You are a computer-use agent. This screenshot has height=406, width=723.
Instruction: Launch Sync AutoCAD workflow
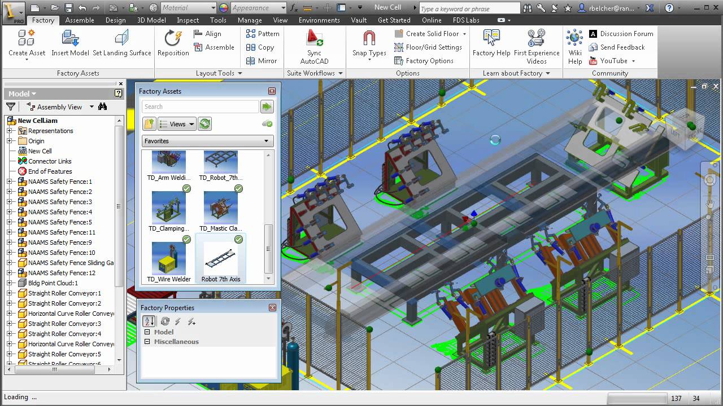coord(314,47)
